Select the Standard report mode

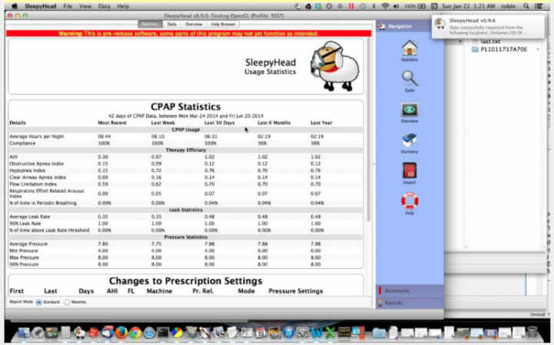(x=38, y=302)
